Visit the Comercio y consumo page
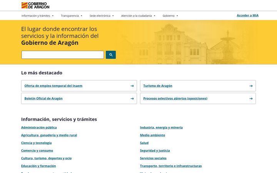The image size is (277, 173). [37, 151]
